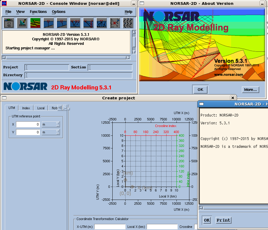Launch the model builder ruler-and-pencil icon
Image resolution: width=268 pixels, height=230 pixels.
coord(22,23)
